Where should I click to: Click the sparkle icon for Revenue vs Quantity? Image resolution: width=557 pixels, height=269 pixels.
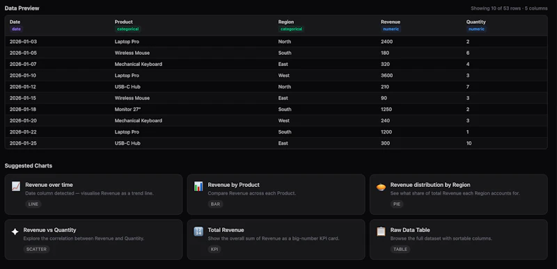pyautogui.click(x=15, y=231)
